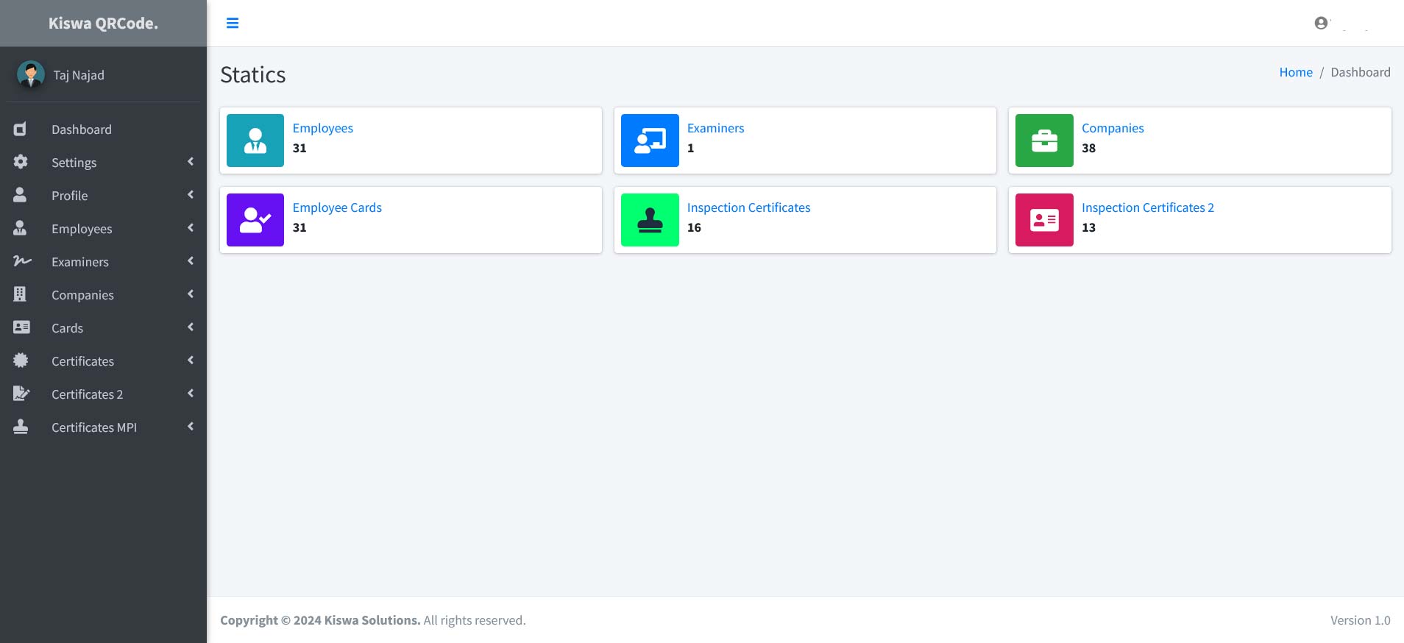
Task: Open Certificates 2 in the sidebar
Action: pos(87,394)
